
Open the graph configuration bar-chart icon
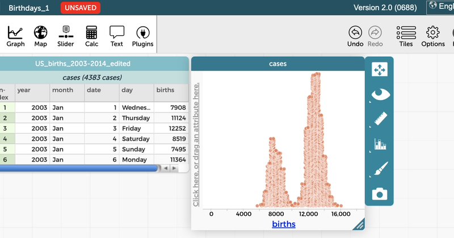coord(380,144)
